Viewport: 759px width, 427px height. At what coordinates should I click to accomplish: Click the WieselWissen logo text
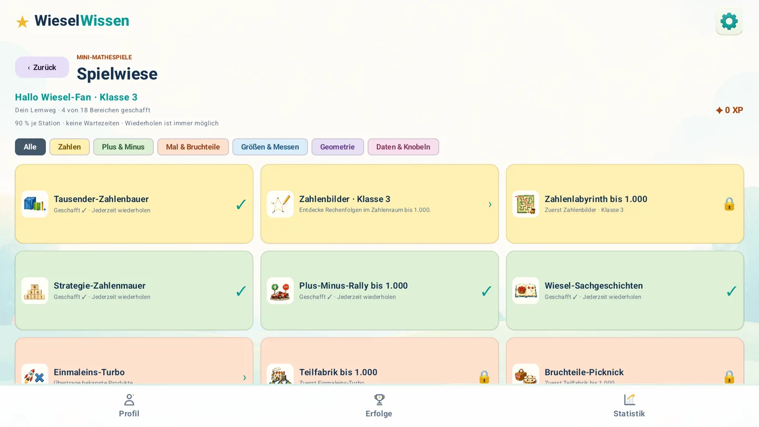pyautogui.click(x=82, y=21)
